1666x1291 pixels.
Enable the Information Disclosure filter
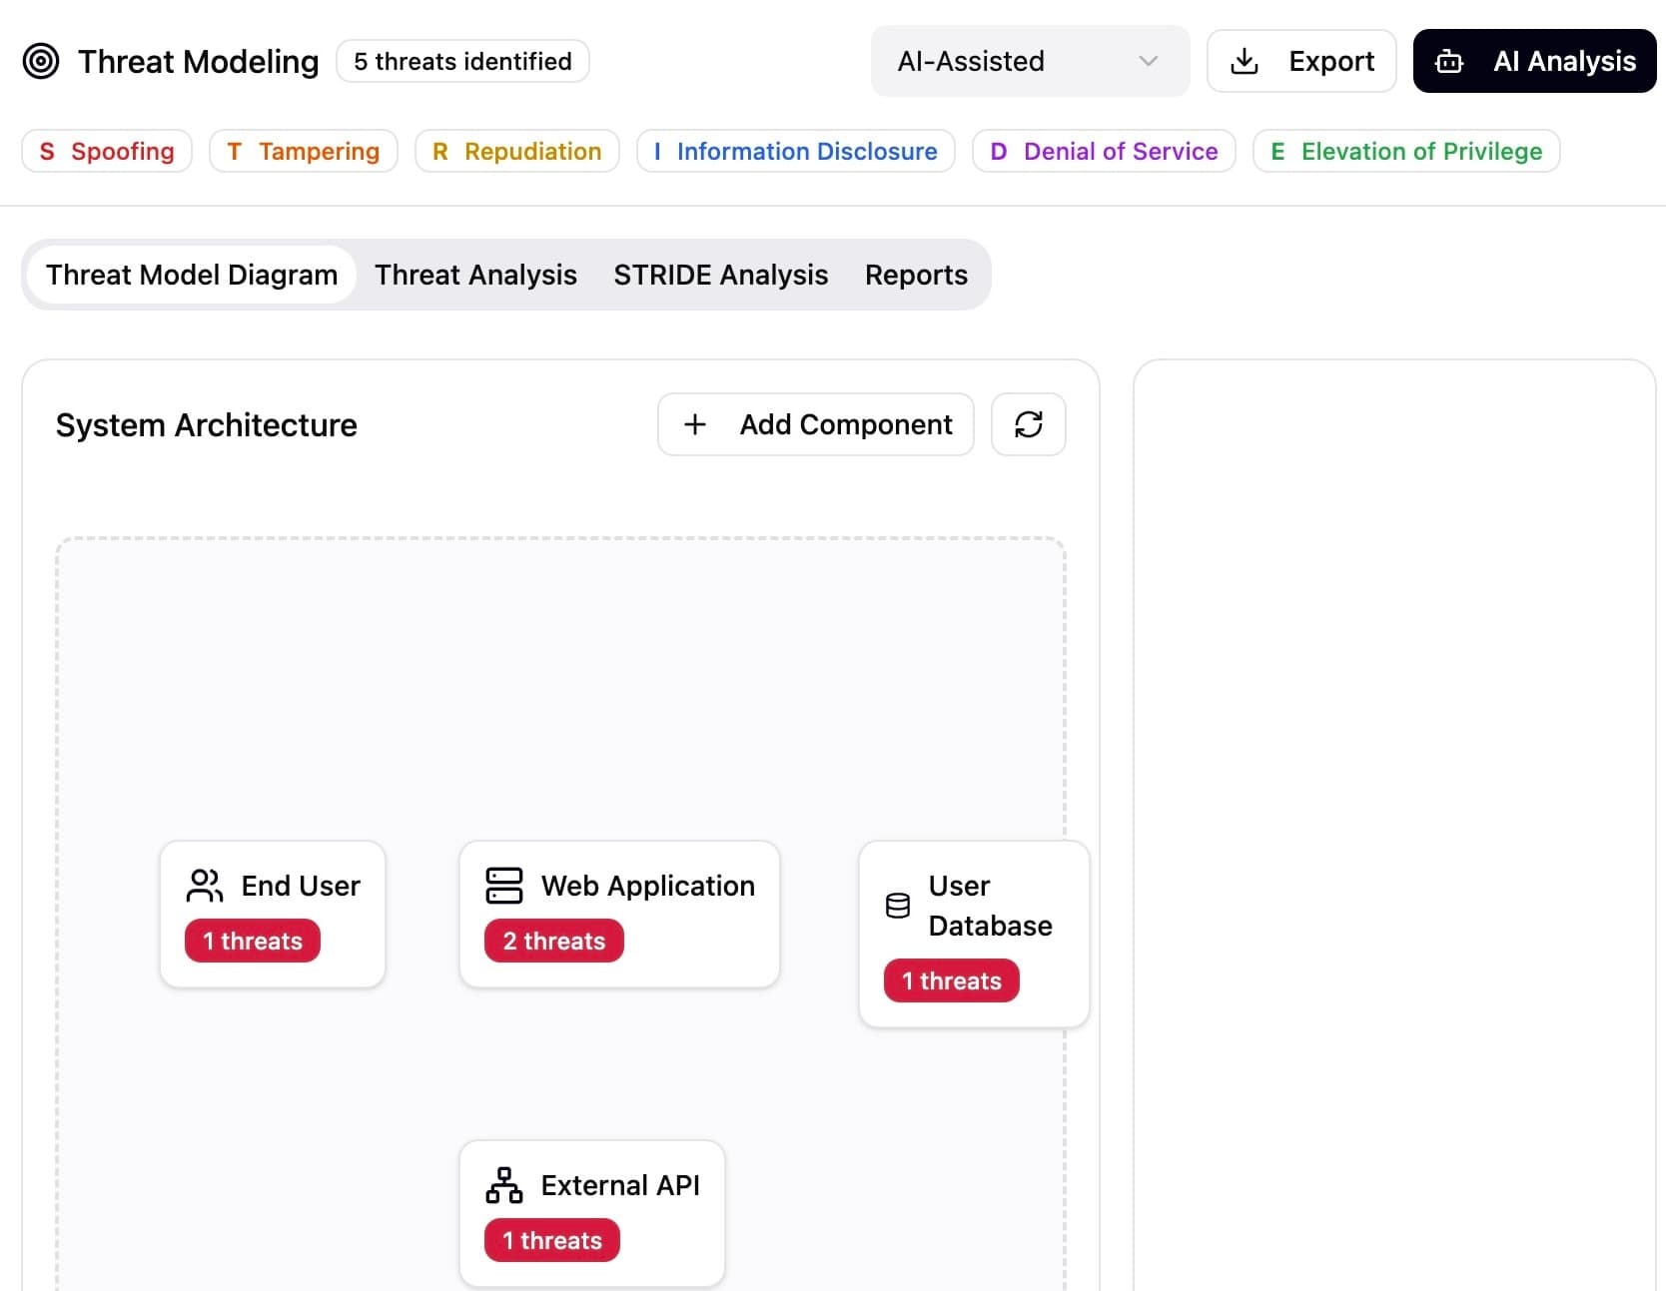pyautogui.click(x=795, y=151)
